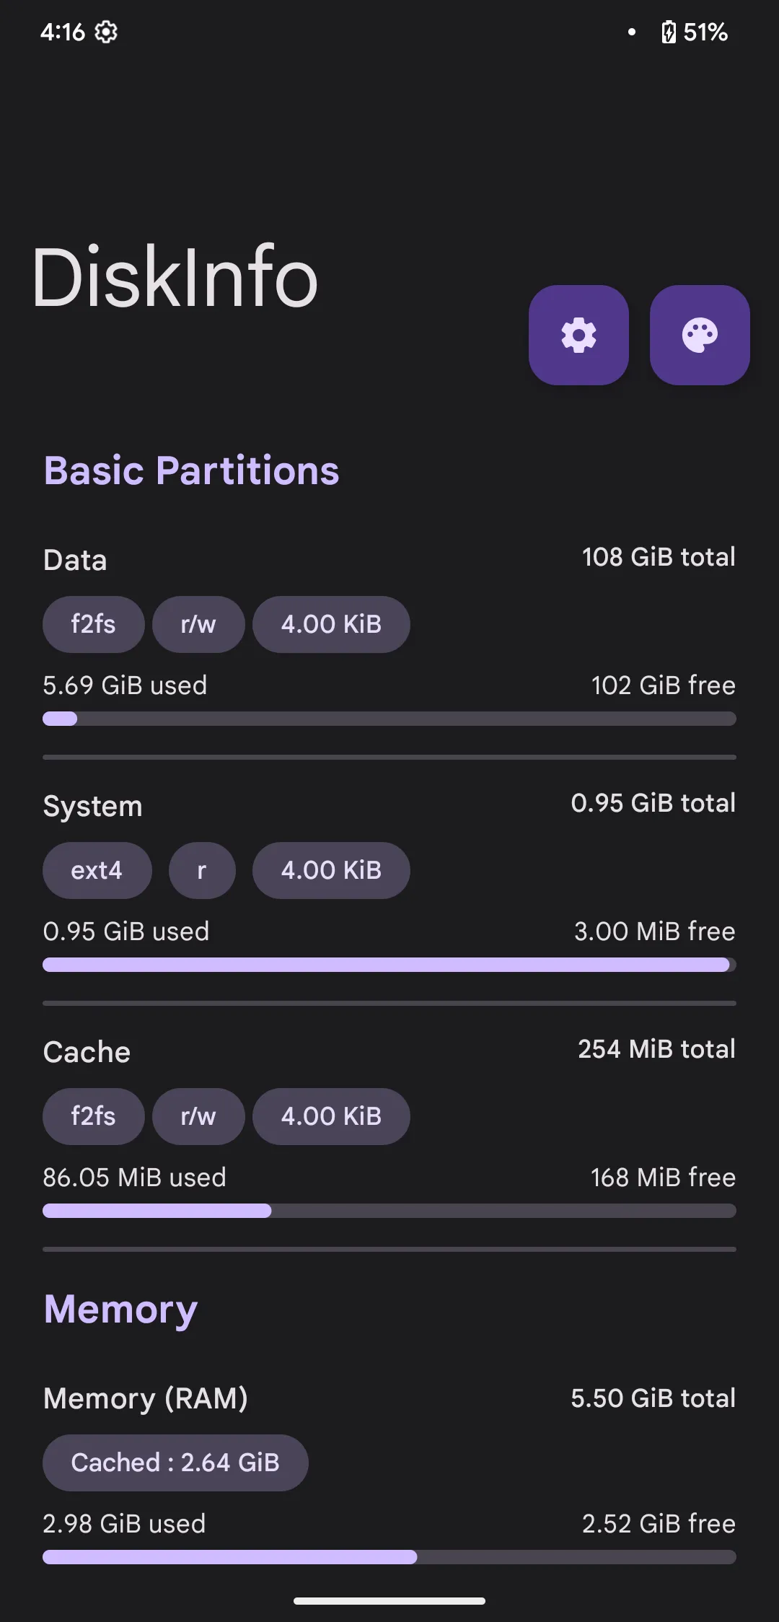
Task: Open the theme palette button
Action: tap(700, 335)
